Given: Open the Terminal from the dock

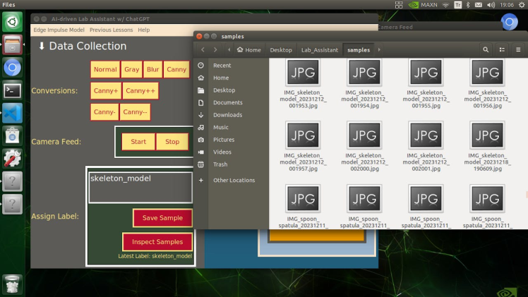Looking at the screenshot, I should [x=13, y=90].
